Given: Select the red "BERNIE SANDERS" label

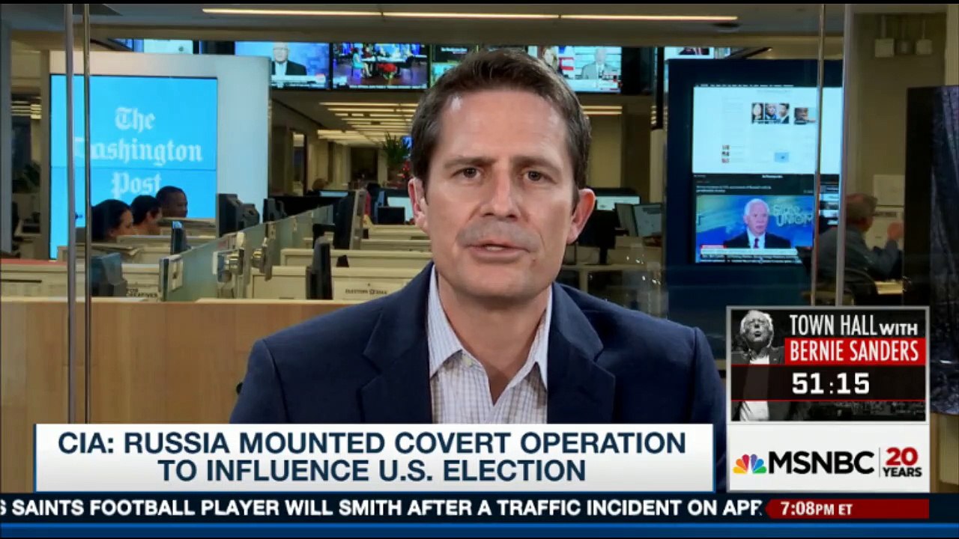Looking at the screenshot, I should [854, 350].
